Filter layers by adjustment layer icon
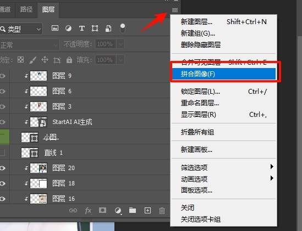 (x=68, y=29)
